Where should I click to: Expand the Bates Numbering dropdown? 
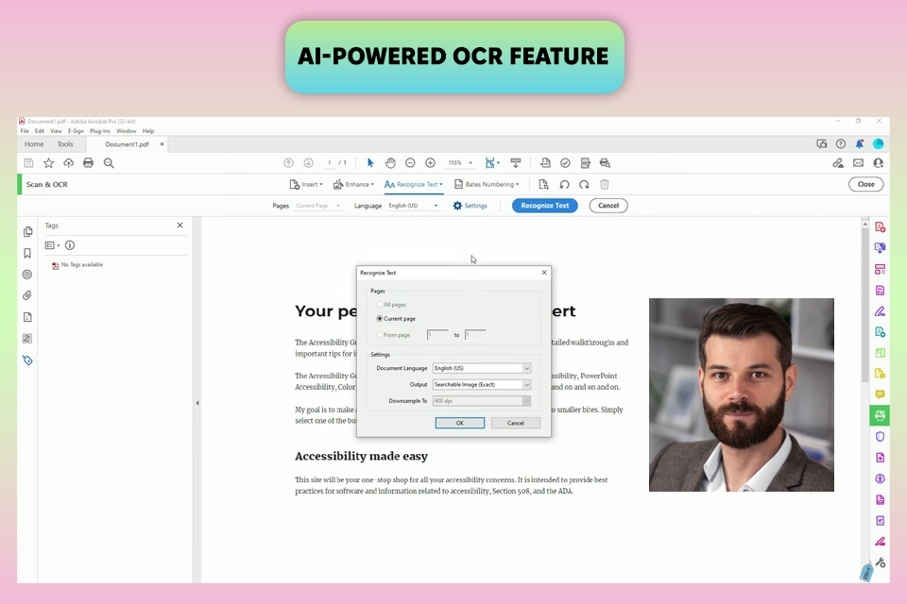pyautogui.click(x=487, y=184)
